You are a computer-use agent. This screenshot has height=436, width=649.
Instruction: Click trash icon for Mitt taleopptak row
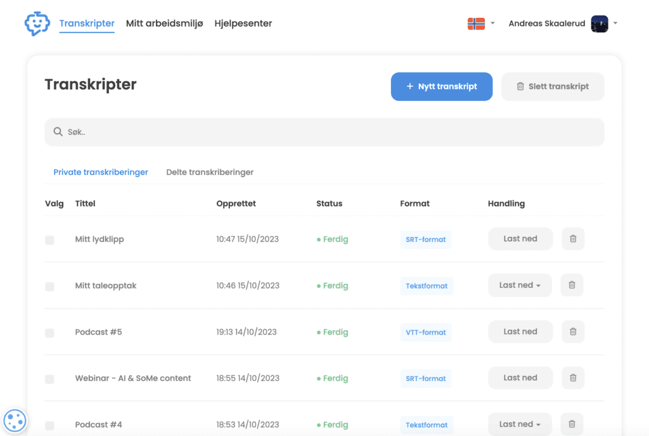pos(572,285)
